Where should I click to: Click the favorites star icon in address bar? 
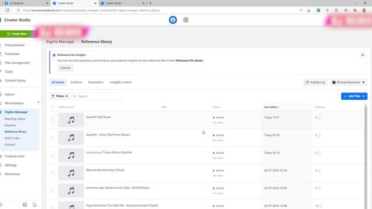click(x=309, y=10)
